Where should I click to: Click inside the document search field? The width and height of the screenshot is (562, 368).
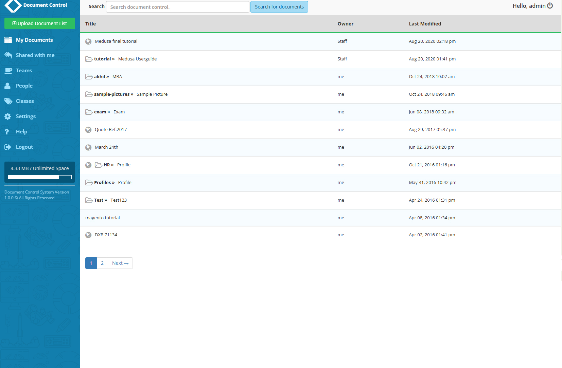pos(178,7)
